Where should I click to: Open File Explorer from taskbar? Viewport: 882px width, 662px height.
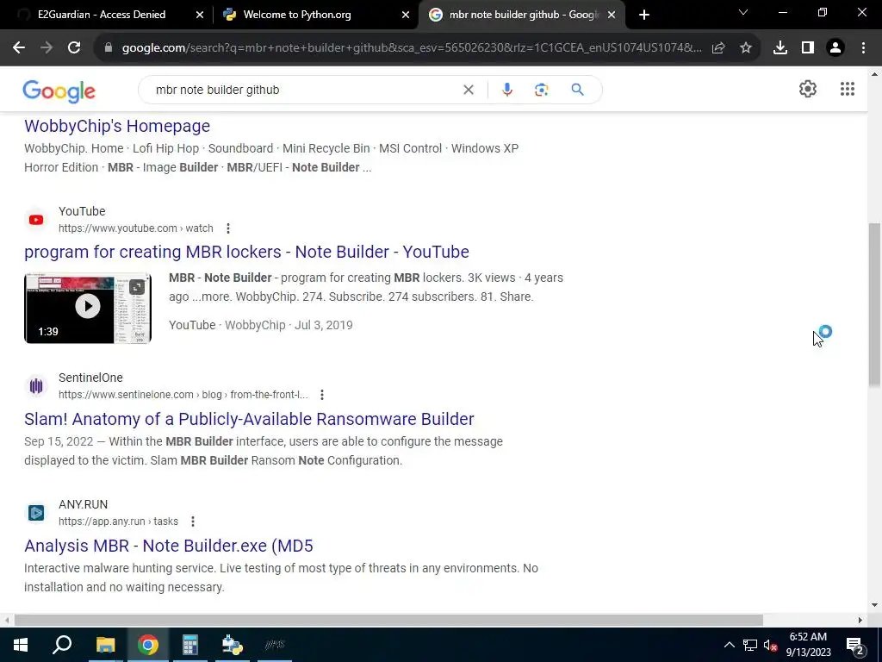tap(105, 645)
